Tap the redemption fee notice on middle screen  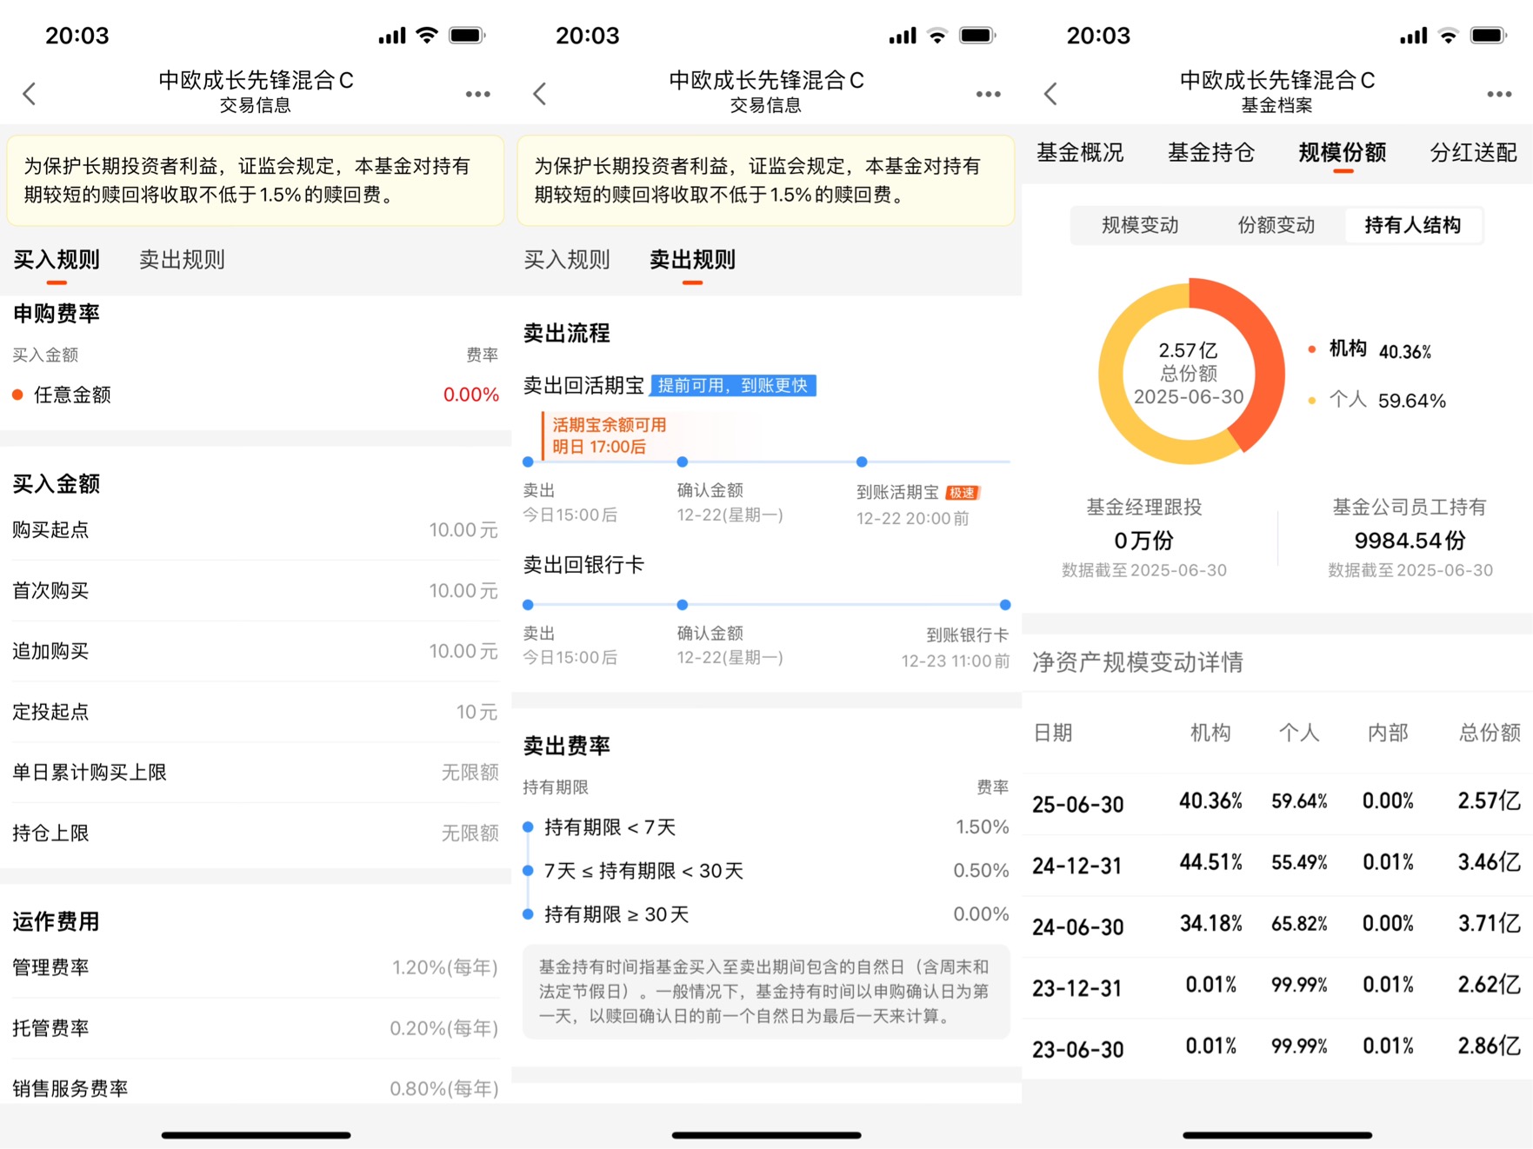point(766,180)
